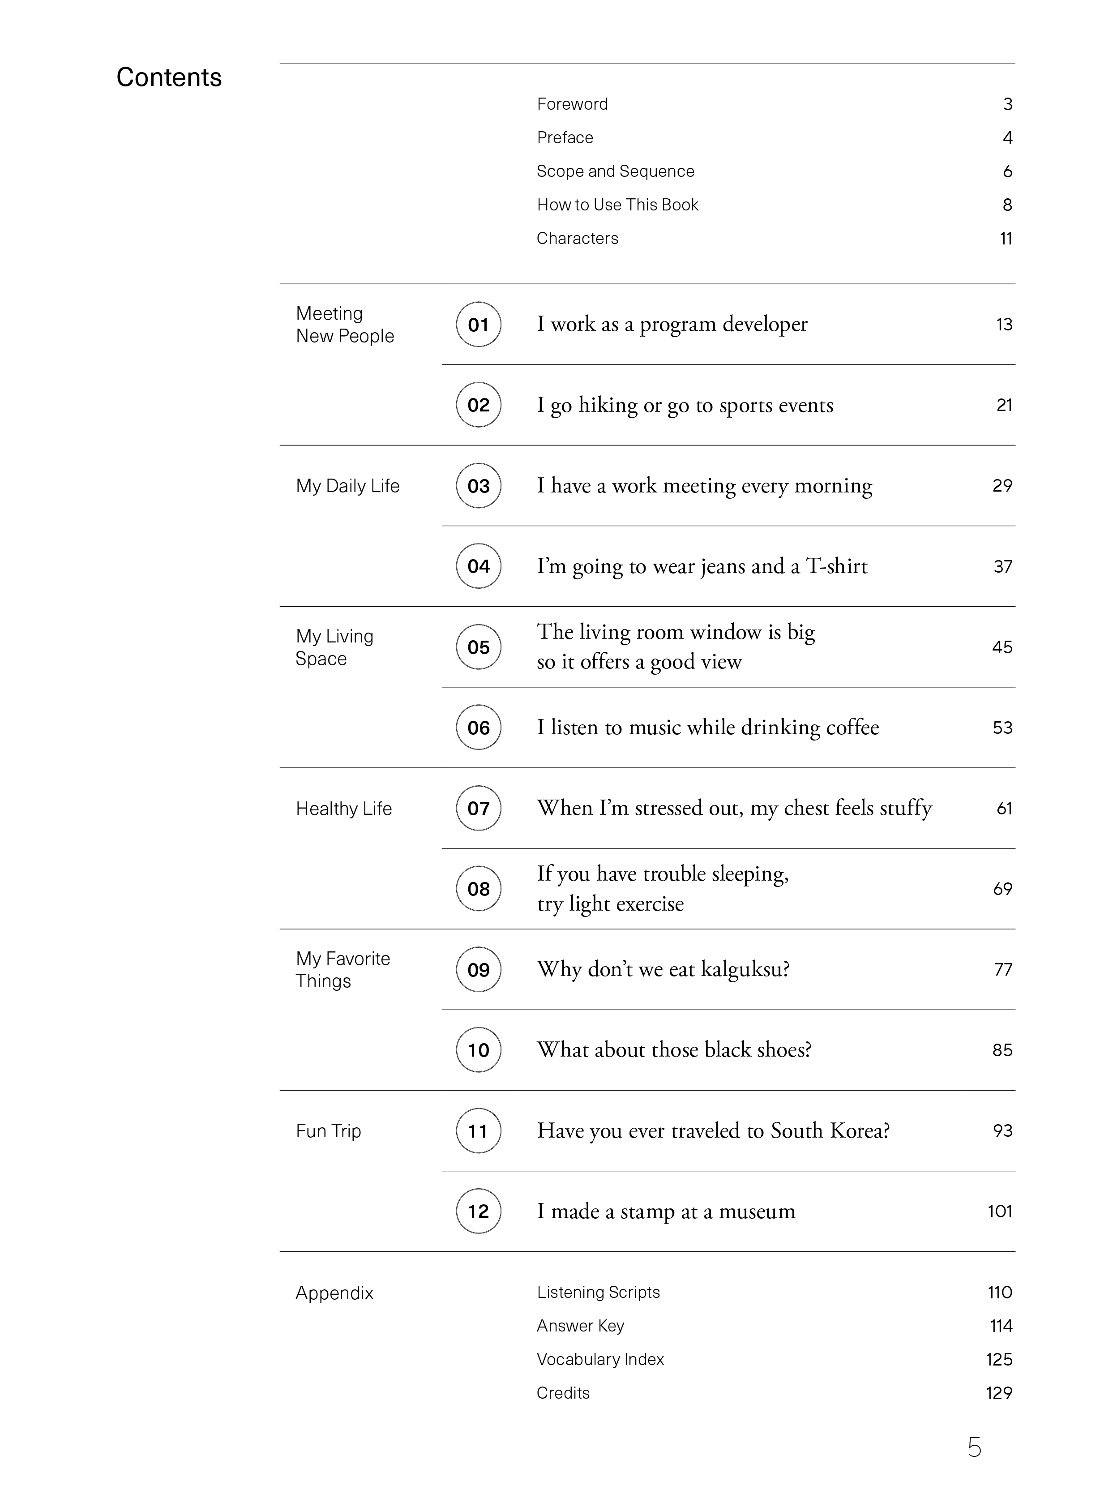
Task: Open 'Have you ever traveled to South Korea?'
Action: click(x=713, y=1130)
